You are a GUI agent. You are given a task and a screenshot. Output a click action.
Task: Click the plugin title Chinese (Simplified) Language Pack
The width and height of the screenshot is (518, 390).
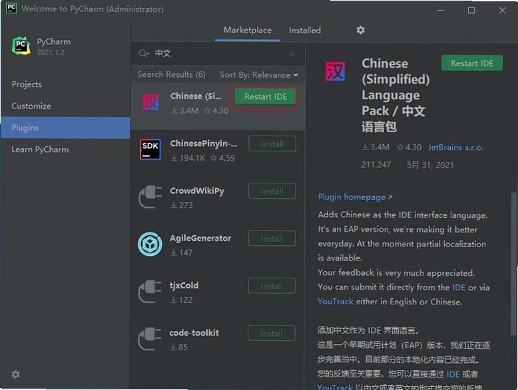click(395, 95)
